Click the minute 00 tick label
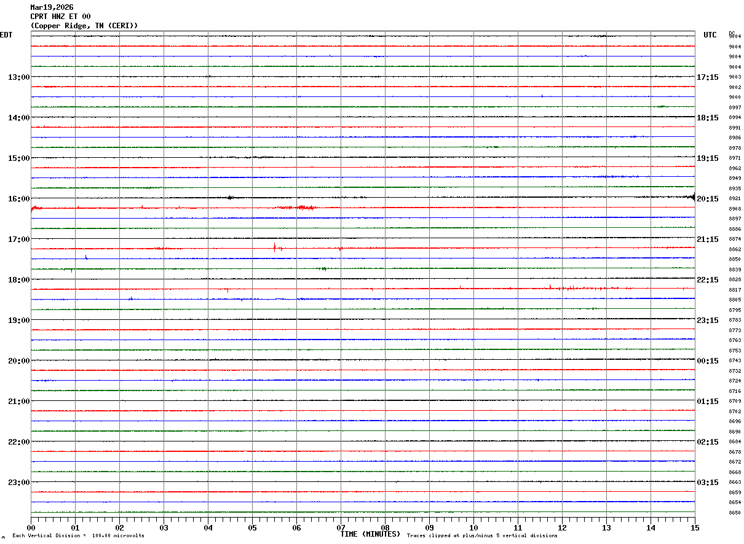This screenshot has width=744, height=544. pos(31,527)
